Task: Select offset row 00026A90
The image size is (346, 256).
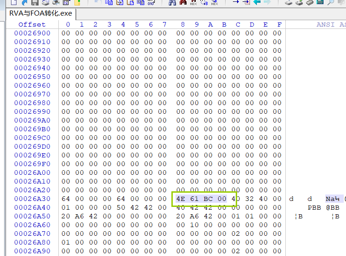Action: point(33,251)
